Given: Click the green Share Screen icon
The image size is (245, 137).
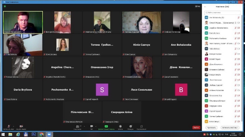Looking at the screenshot, I should click(x=106, y=126).
